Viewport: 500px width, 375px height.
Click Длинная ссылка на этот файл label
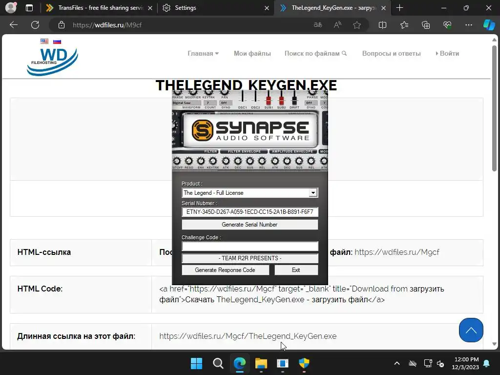[76, 336]
